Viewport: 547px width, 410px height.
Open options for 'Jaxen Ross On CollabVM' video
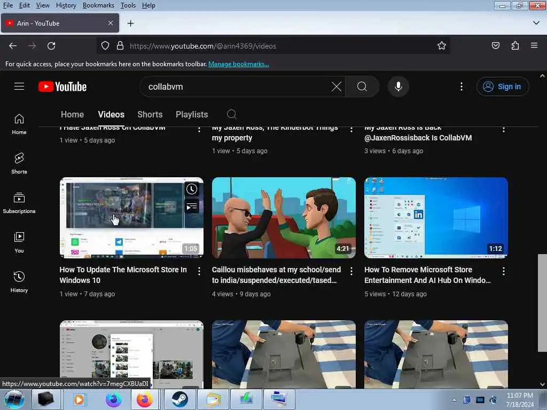point(199,129)
